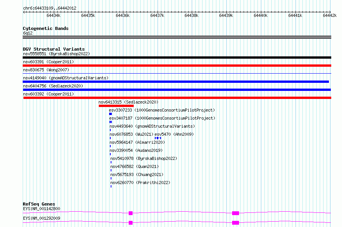Select the blue esv3407187 variant glyph
Image resolution: width=342 pixels, height=227 pixels.
pyautogui.click(x=111, y=122)
